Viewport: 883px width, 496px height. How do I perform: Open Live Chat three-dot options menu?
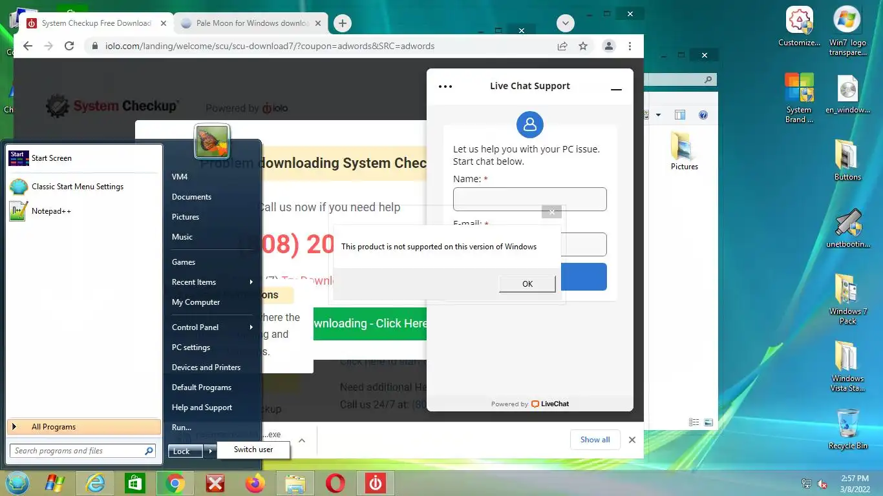pyautogui.click(x=445, y=86)
